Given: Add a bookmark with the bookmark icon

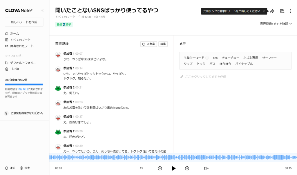Looking at the screenshot, I should pos(206,168).
